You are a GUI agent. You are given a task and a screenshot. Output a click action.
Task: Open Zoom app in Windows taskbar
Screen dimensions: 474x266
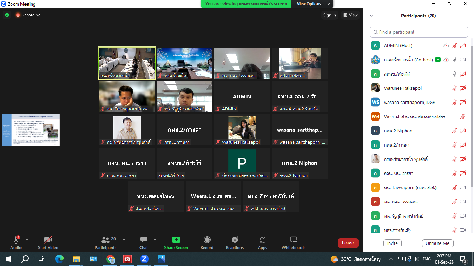(144, 259)
